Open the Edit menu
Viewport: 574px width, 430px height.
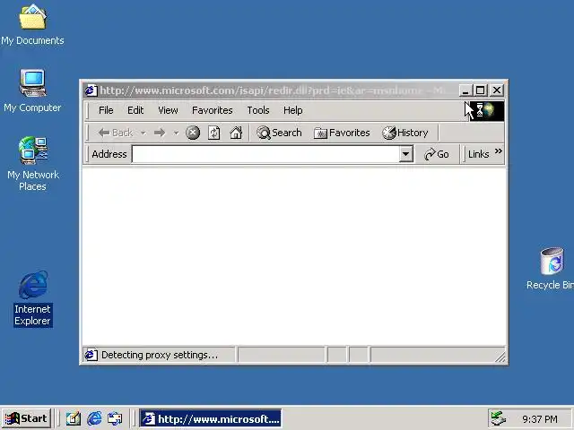(x=135, y=110)
